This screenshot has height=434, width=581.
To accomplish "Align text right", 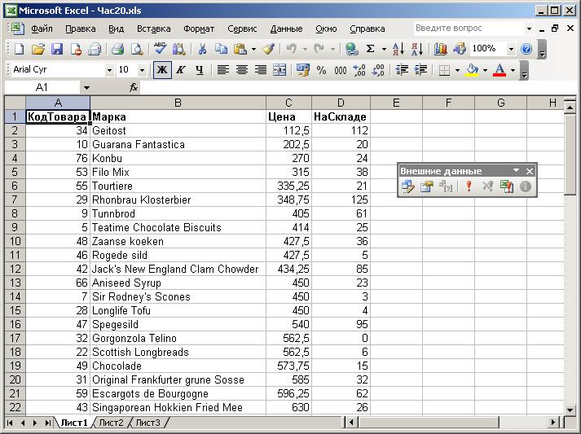I will tap(261, 70).
